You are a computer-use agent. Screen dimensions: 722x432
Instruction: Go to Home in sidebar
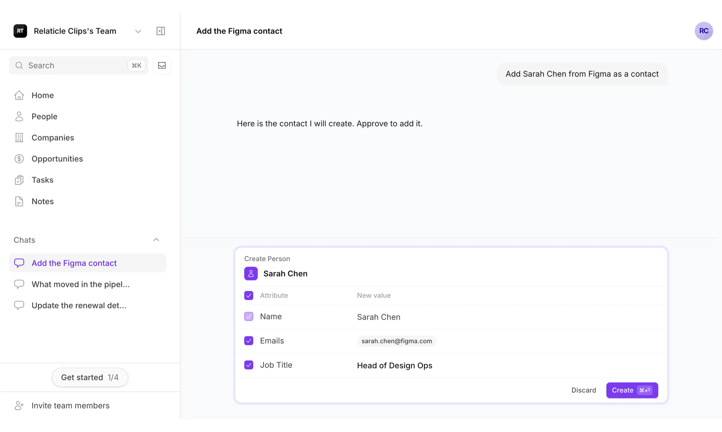[88, 95]
